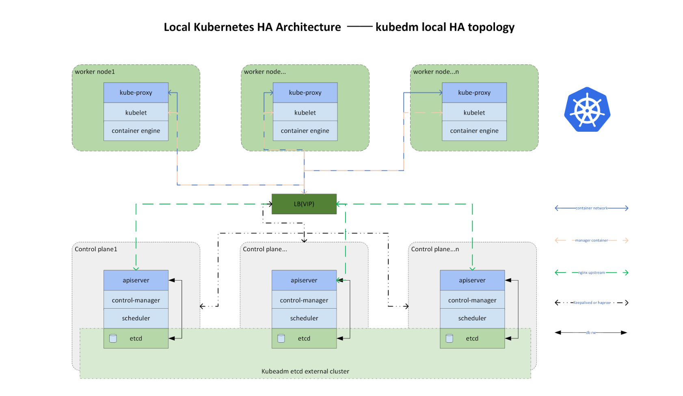This screenshot has width=683, height=396.
Task: Toggle the nginx upstream legend entry
Action: pyautogui.click(x=591, y=272)
